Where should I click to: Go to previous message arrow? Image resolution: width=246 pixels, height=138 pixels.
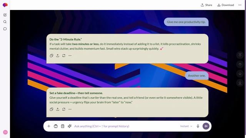coord(240,64)
